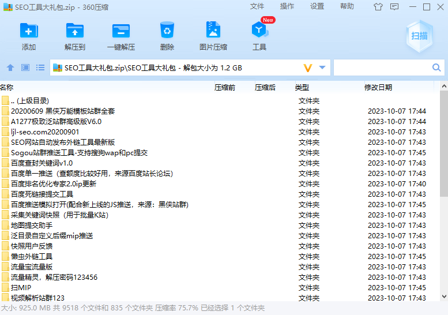Click the 扫描 (Scan) hexagon button
The height and width of the screenshot is (315, 448).
click(x=419, y=36)
